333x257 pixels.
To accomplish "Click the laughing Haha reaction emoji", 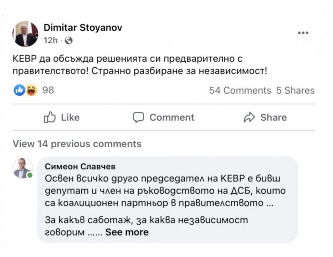I will point(31,90).
